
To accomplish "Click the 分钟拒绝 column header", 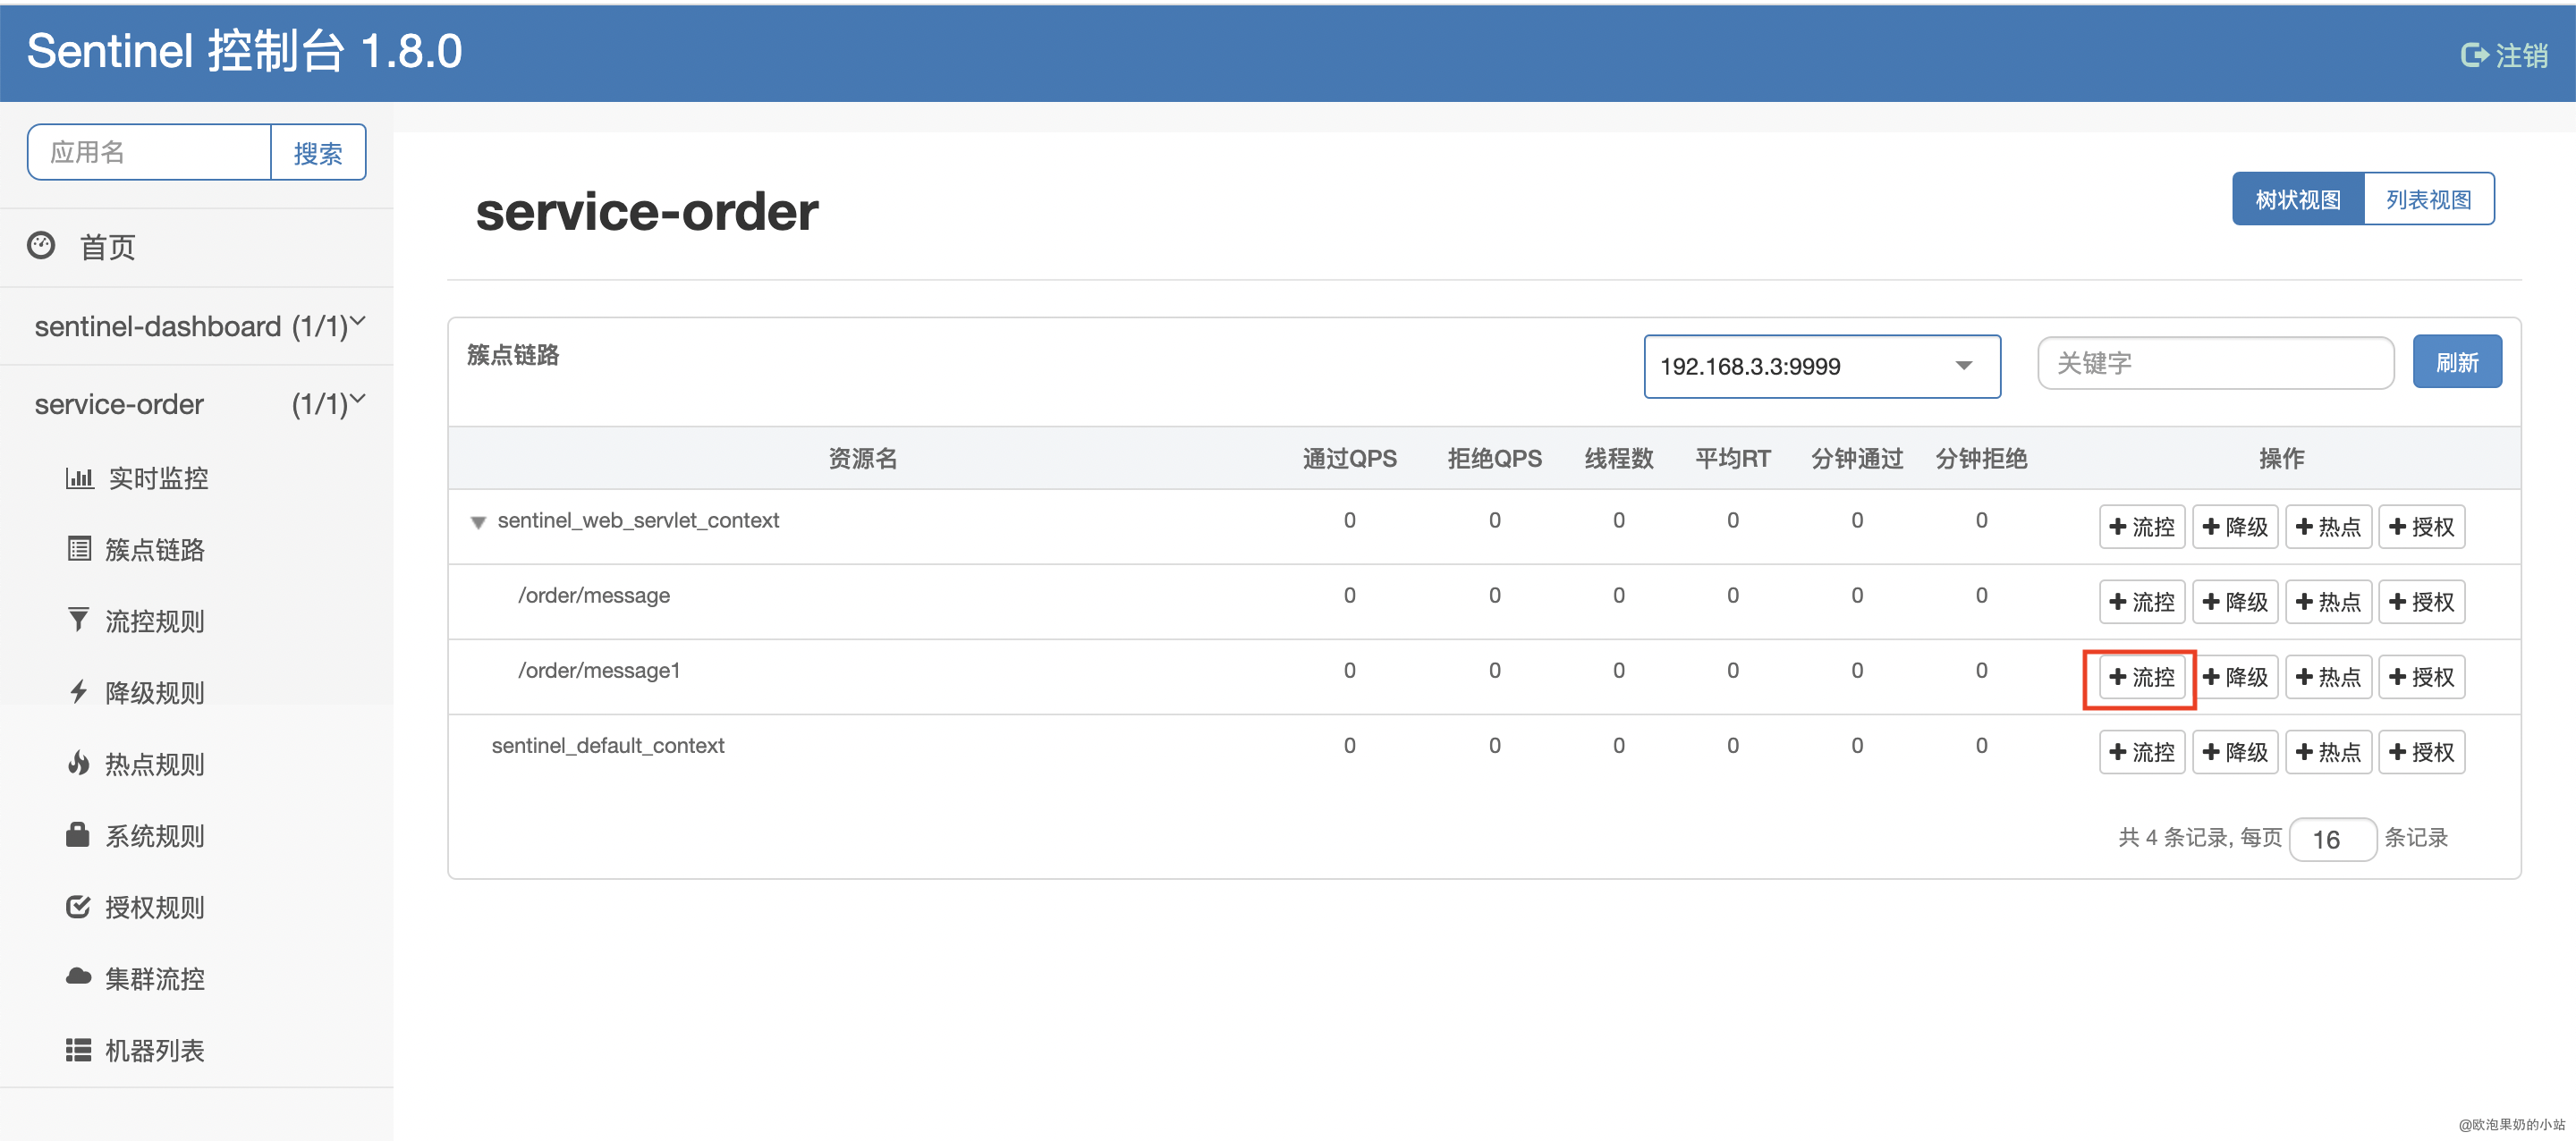I will 1981,458.
